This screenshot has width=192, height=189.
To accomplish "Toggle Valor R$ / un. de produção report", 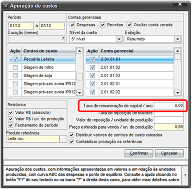I will click(x=11, y=119).
